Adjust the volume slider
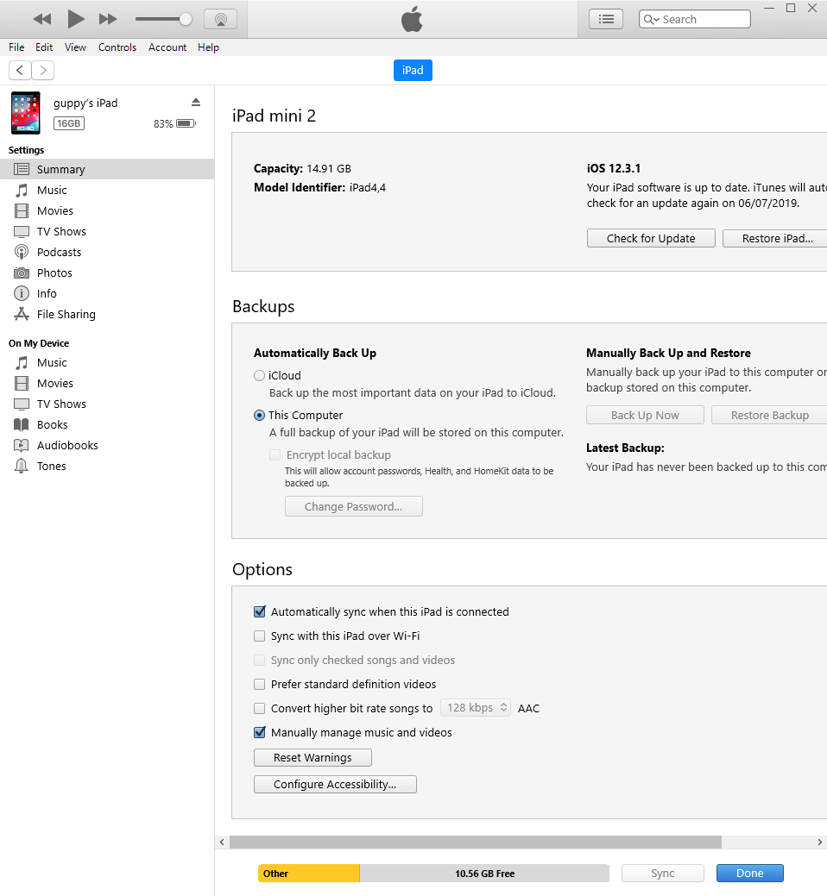The height and width of the screenshot is (896, 827). click(x=163, y=18)
